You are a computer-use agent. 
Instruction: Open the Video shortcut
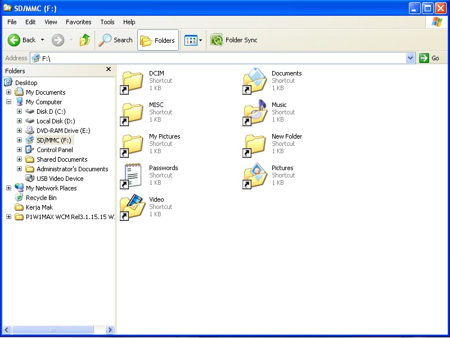[133, 206]
